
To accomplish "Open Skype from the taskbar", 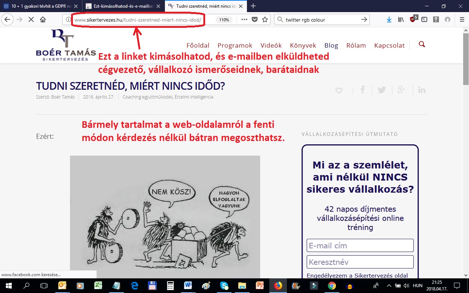I will (x=224, y=286).
